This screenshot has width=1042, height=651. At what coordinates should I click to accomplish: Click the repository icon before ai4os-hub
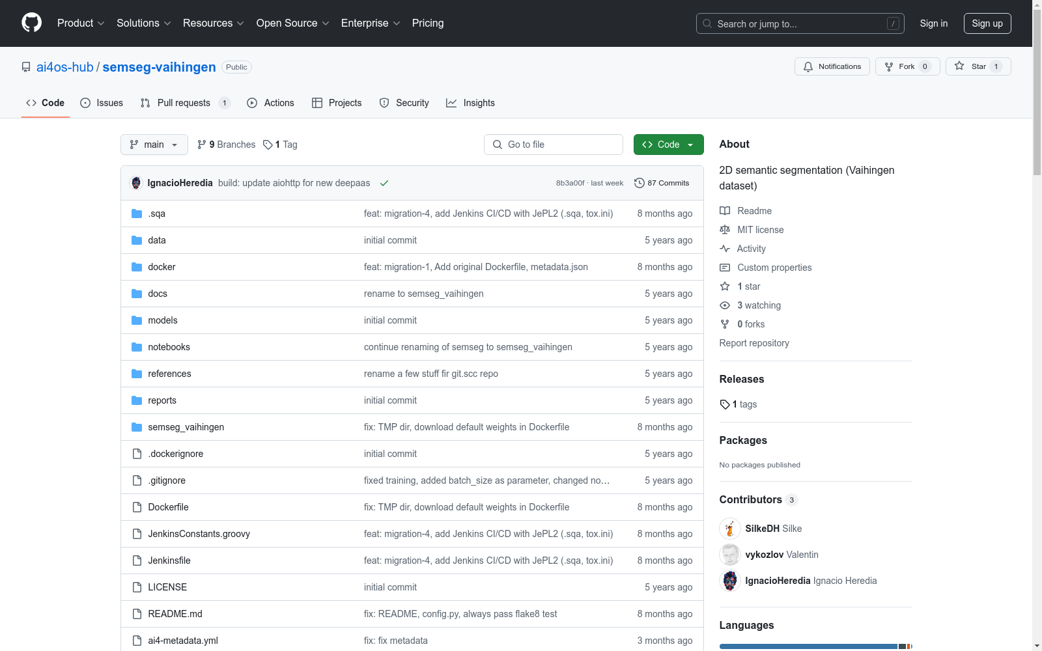(26, 67)
